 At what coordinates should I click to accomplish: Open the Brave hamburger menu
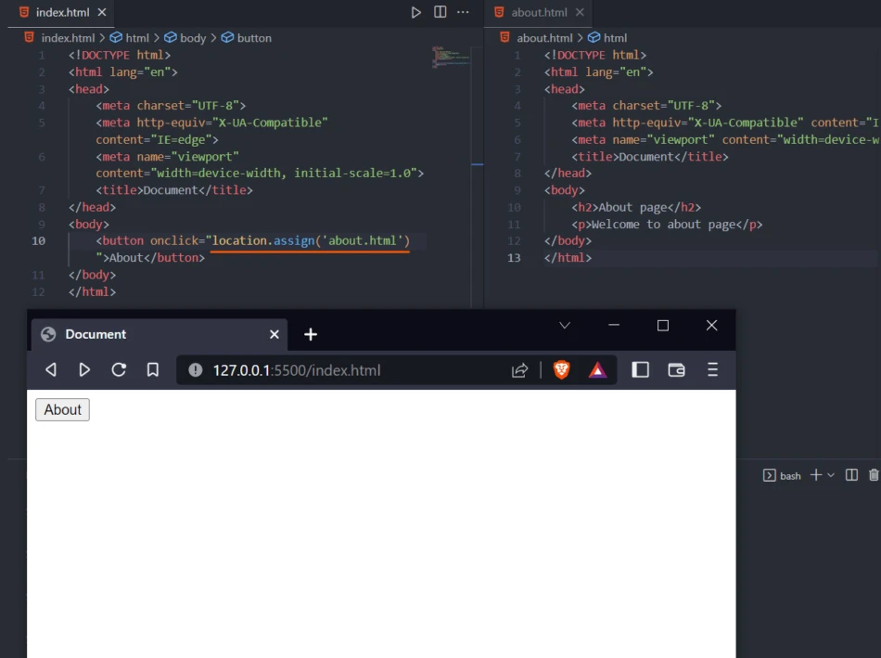pos(712,368)
